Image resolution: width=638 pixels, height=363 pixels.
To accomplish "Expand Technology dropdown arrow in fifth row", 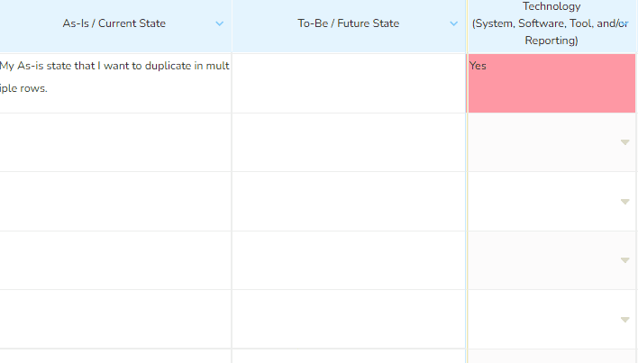I will coord(625,320).
